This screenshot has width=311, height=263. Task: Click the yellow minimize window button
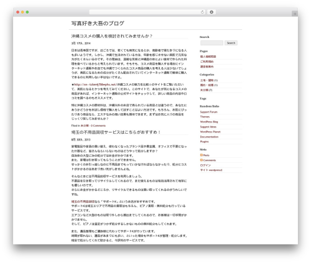(x=22, y=12)
